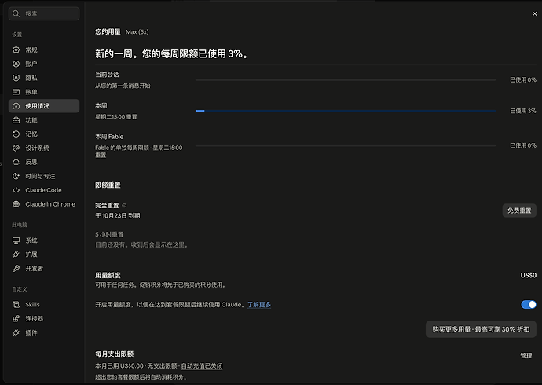Click the search magnifier icon
The height and width of the screenshot is (385, 542).
pyautogui.click(x=16, y=14)
